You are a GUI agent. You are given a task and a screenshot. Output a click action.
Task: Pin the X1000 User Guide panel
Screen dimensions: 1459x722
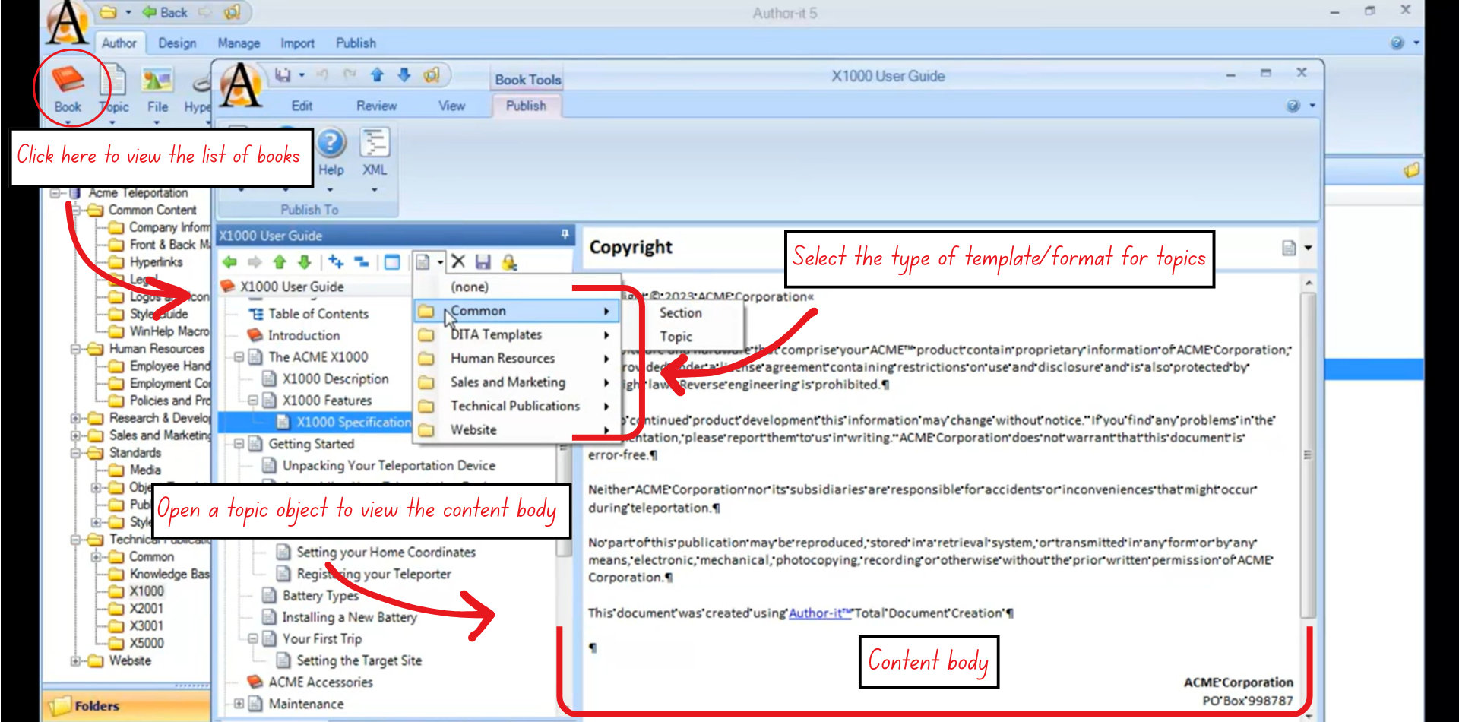click(x=564, y=236)
